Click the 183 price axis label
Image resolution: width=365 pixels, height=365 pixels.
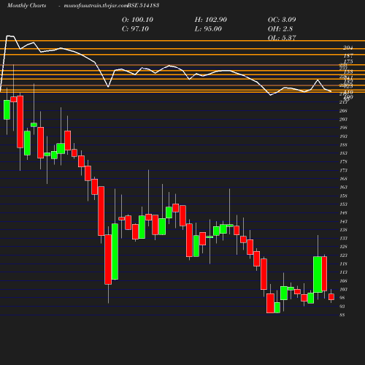[343, 153]
